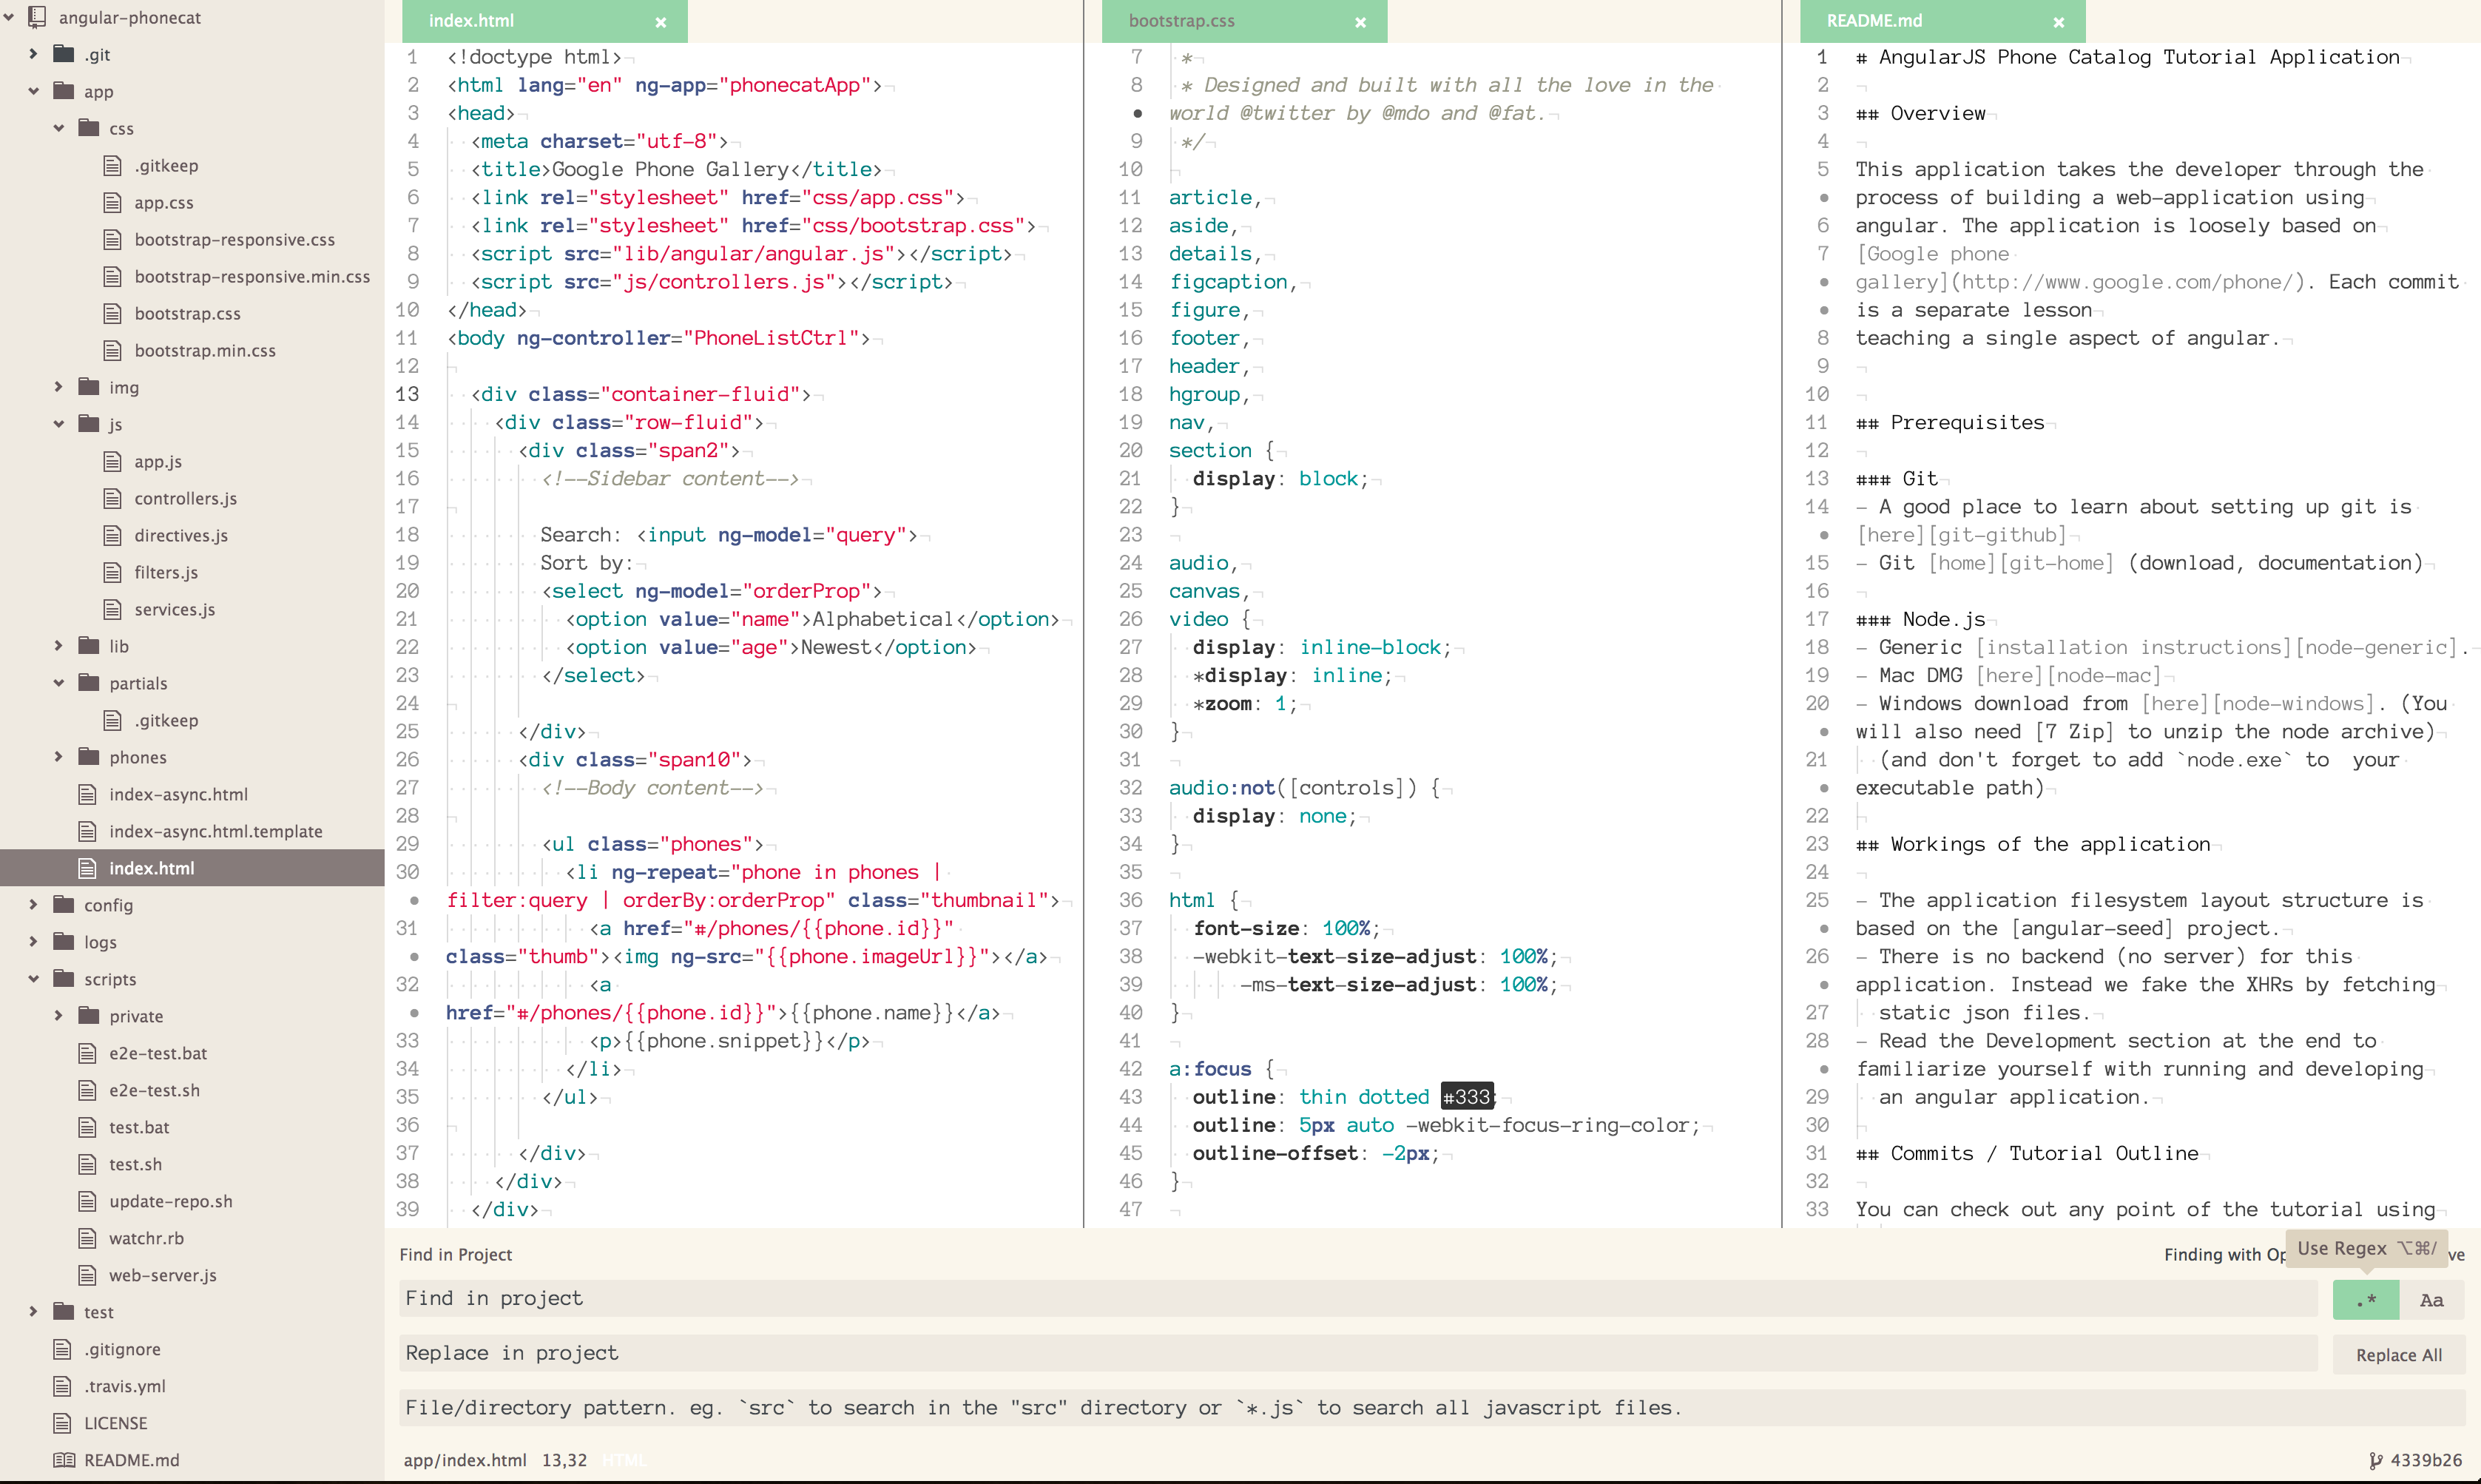Close the index.html tab
2481x1484 pixels.
coord(661,22)
